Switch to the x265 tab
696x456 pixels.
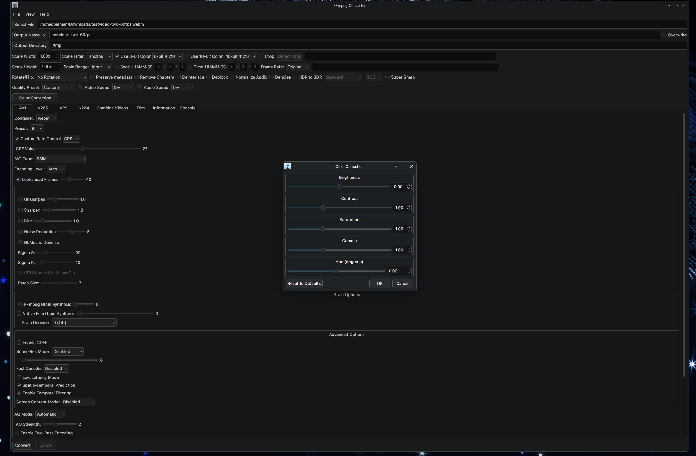(43, 108)
